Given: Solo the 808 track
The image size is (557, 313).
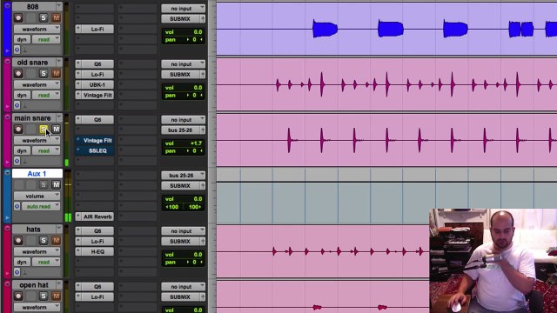Looking at the screenshot, I should [x=44, y=17].
